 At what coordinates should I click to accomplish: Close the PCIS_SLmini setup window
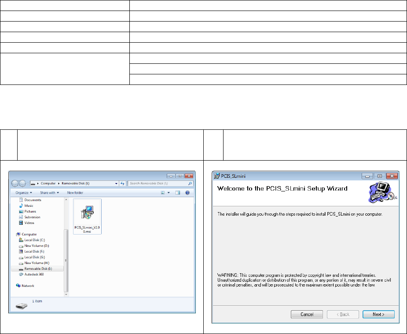click(392, 176)
